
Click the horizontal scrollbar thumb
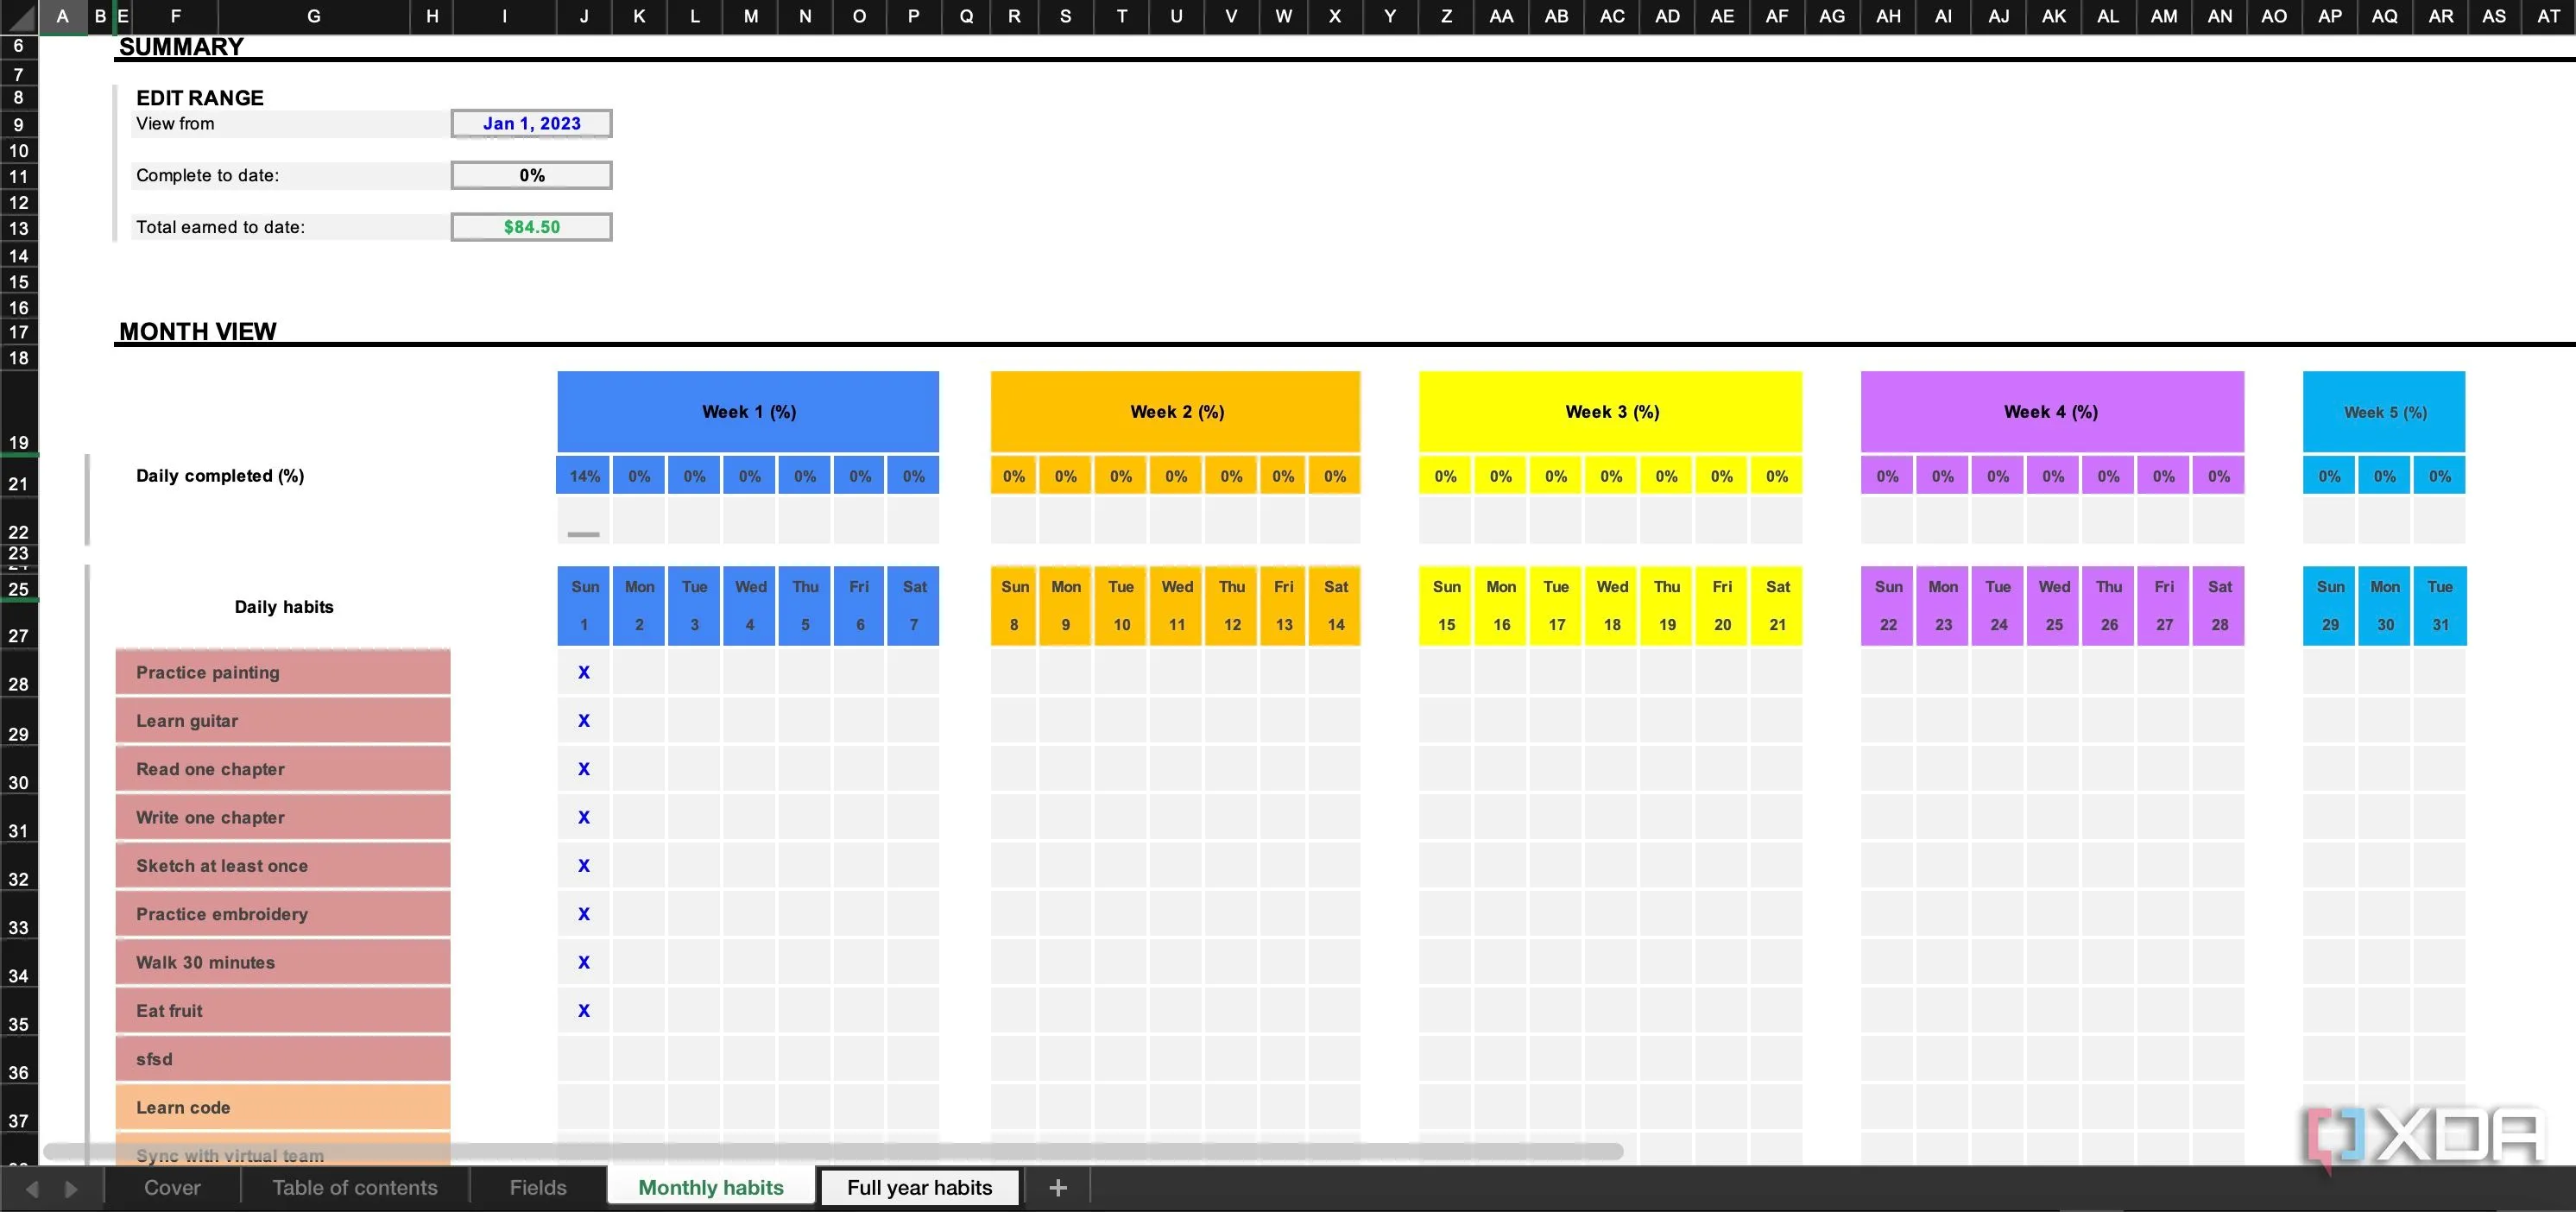coord(833,1152)
